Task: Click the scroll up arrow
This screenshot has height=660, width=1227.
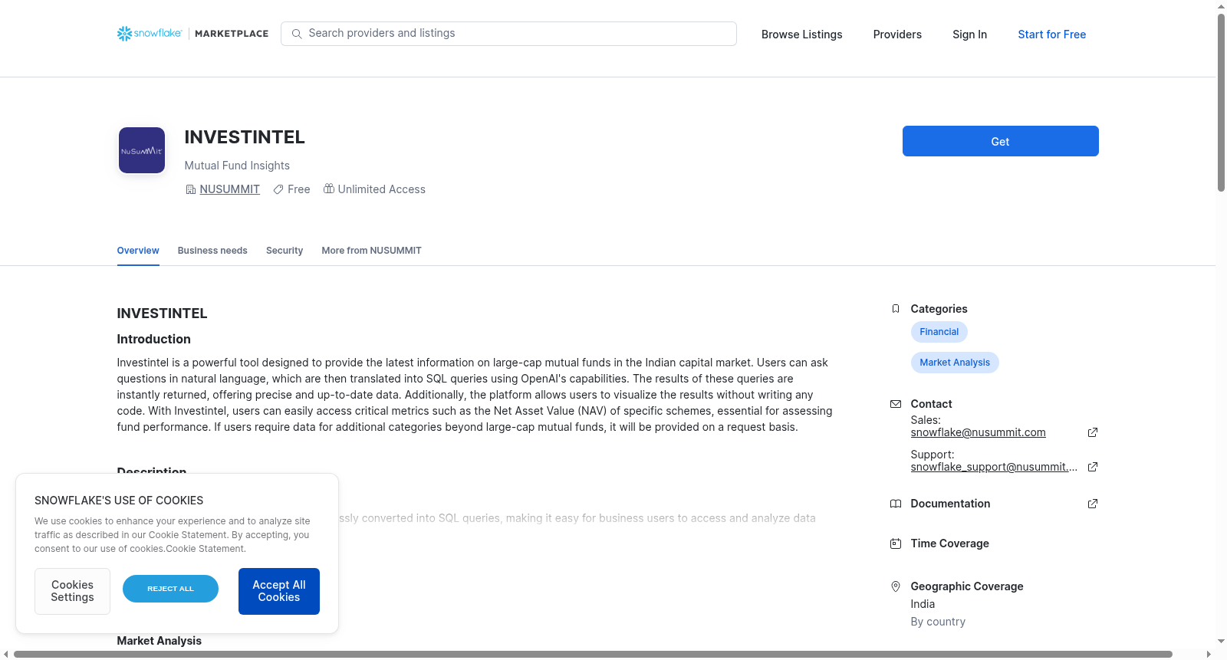Action: tap(1221, 6)
